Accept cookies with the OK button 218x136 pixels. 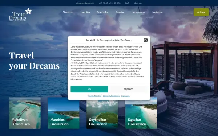tap(89, 89)
